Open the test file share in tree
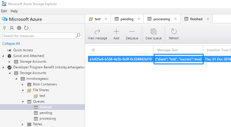231x127 pixels. point(42,96)
